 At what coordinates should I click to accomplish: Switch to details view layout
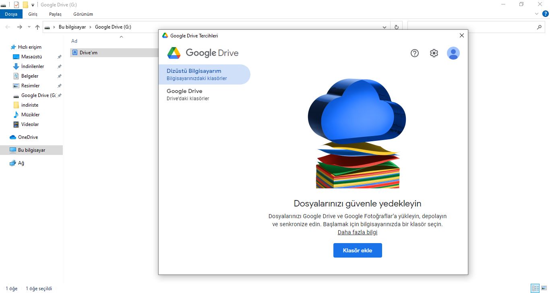point(535,288)
